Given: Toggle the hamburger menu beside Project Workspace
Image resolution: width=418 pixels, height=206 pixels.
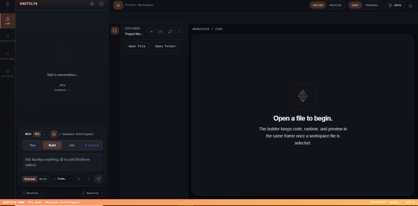Looking at the screenshot, I should (x=118, y=5).
